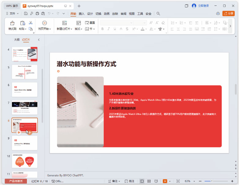Click the increase font size icon
239x185 pixels.
151,23
